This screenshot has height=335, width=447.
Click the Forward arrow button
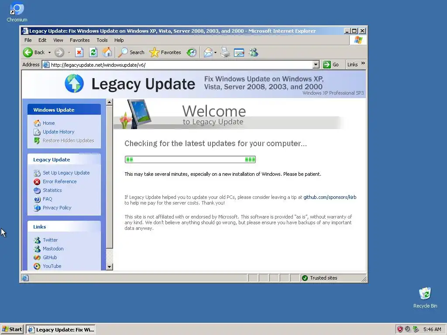click(x=59, y=52)
